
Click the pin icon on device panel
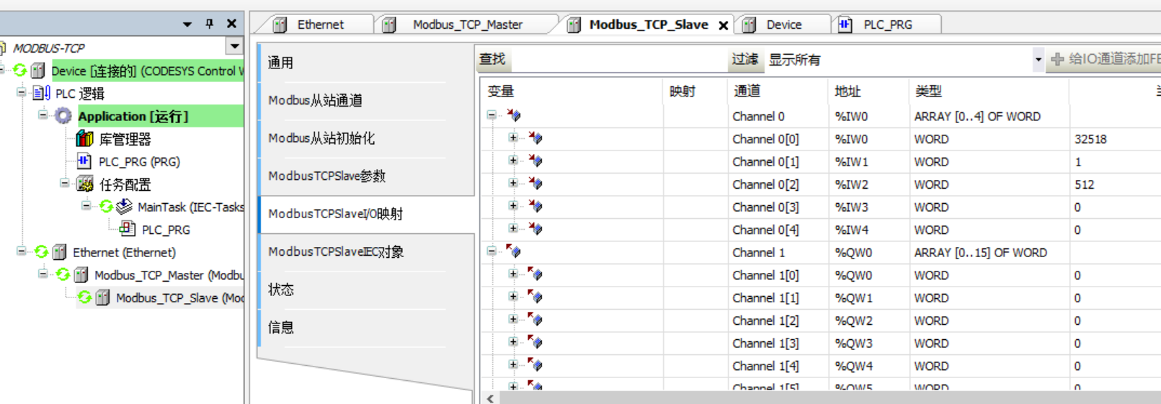tap(210, 24)
